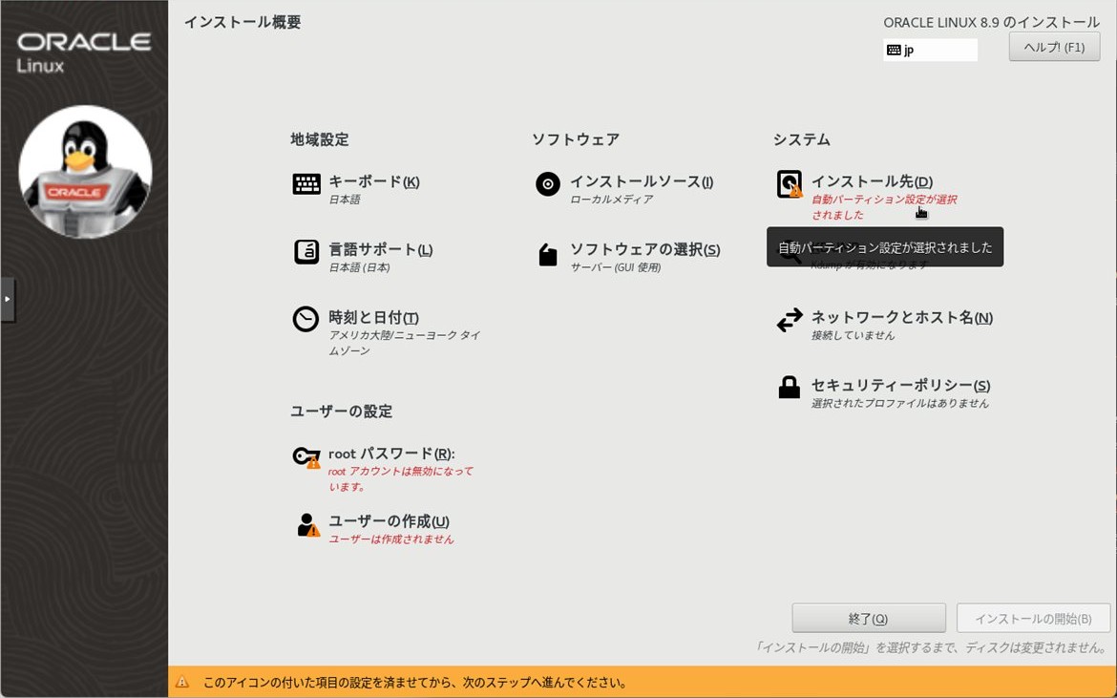Click the インストール概要 heading
Screen dimensions: 1117x698
pyautogui.click(x=242, y=22)
